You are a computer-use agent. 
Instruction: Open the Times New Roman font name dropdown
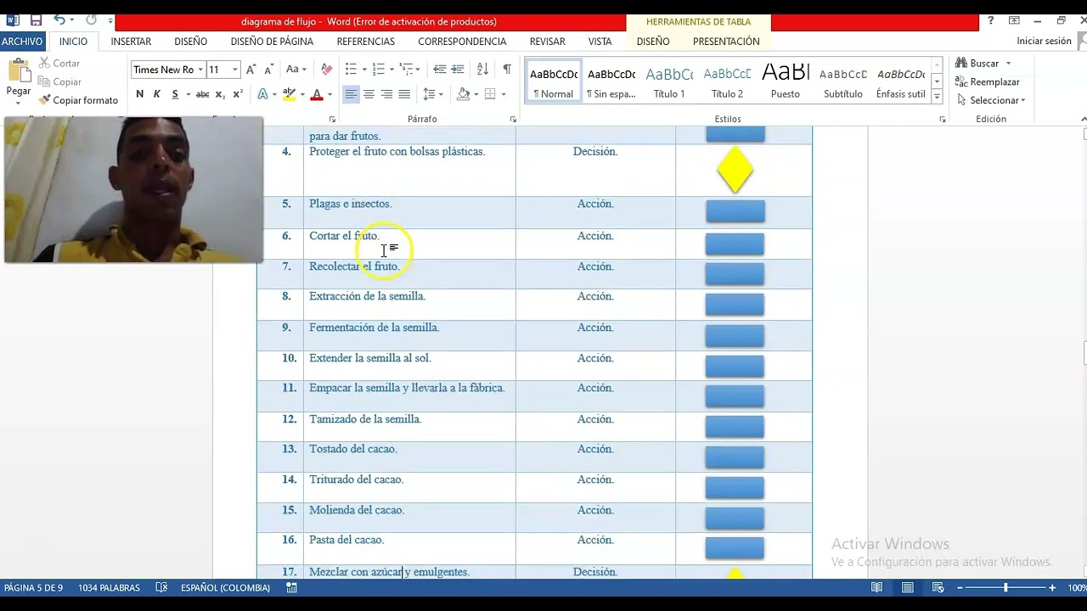200,70
